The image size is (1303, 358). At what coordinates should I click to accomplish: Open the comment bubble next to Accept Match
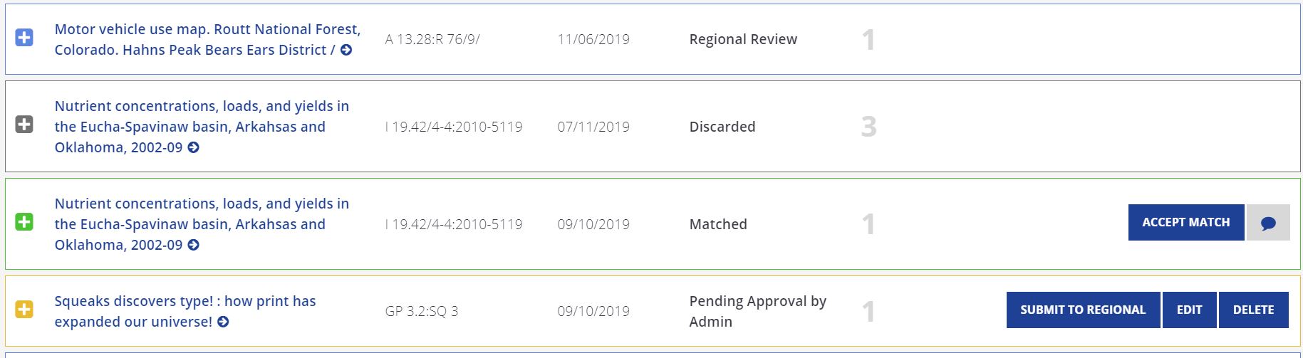tap(1268, 223)
